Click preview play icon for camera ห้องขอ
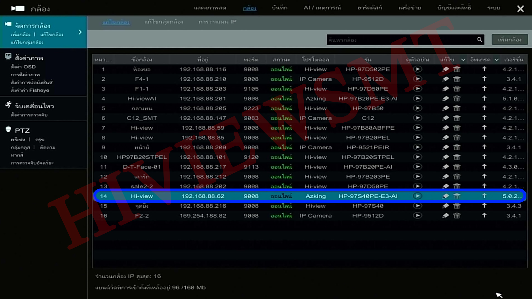Image resolution: width=532 pixels, height=299 pixels. click(418, 69)
